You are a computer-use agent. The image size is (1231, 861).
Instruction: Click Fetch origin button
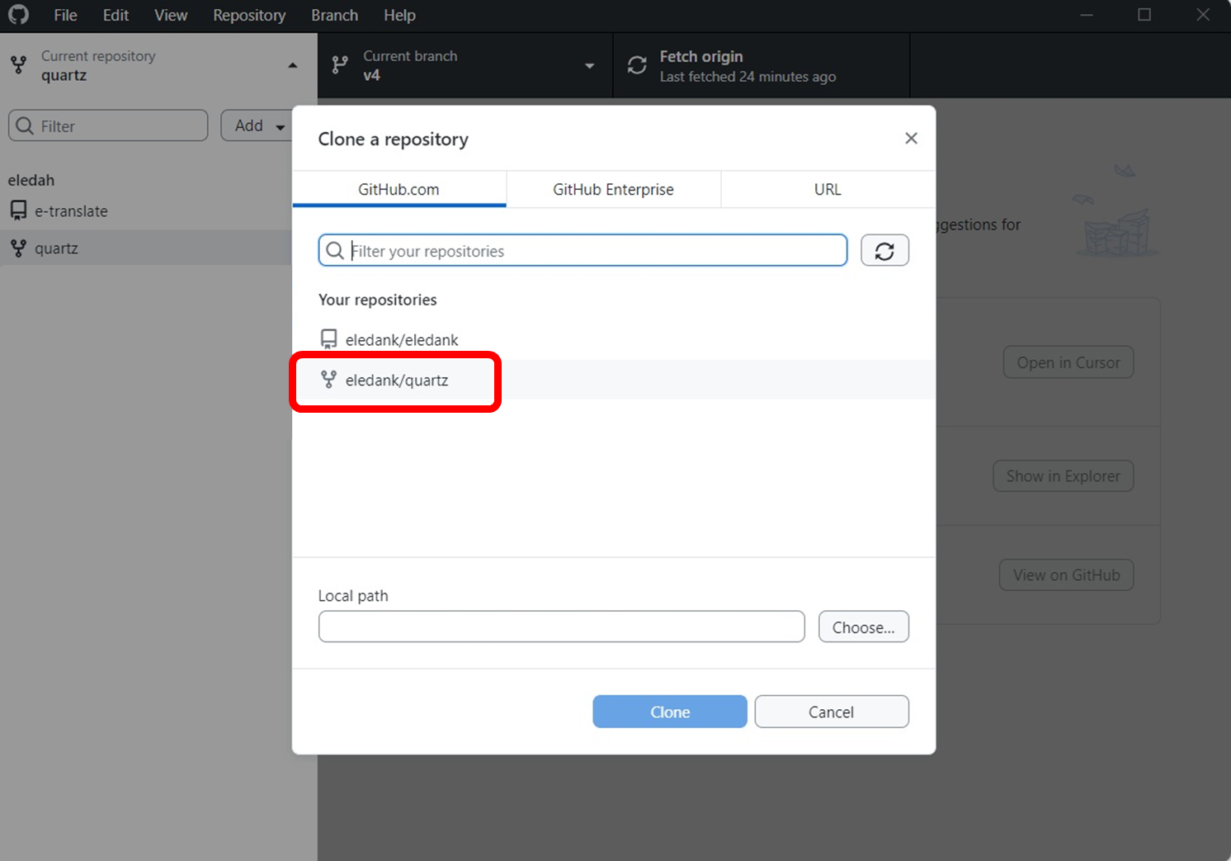click(762, 65)
